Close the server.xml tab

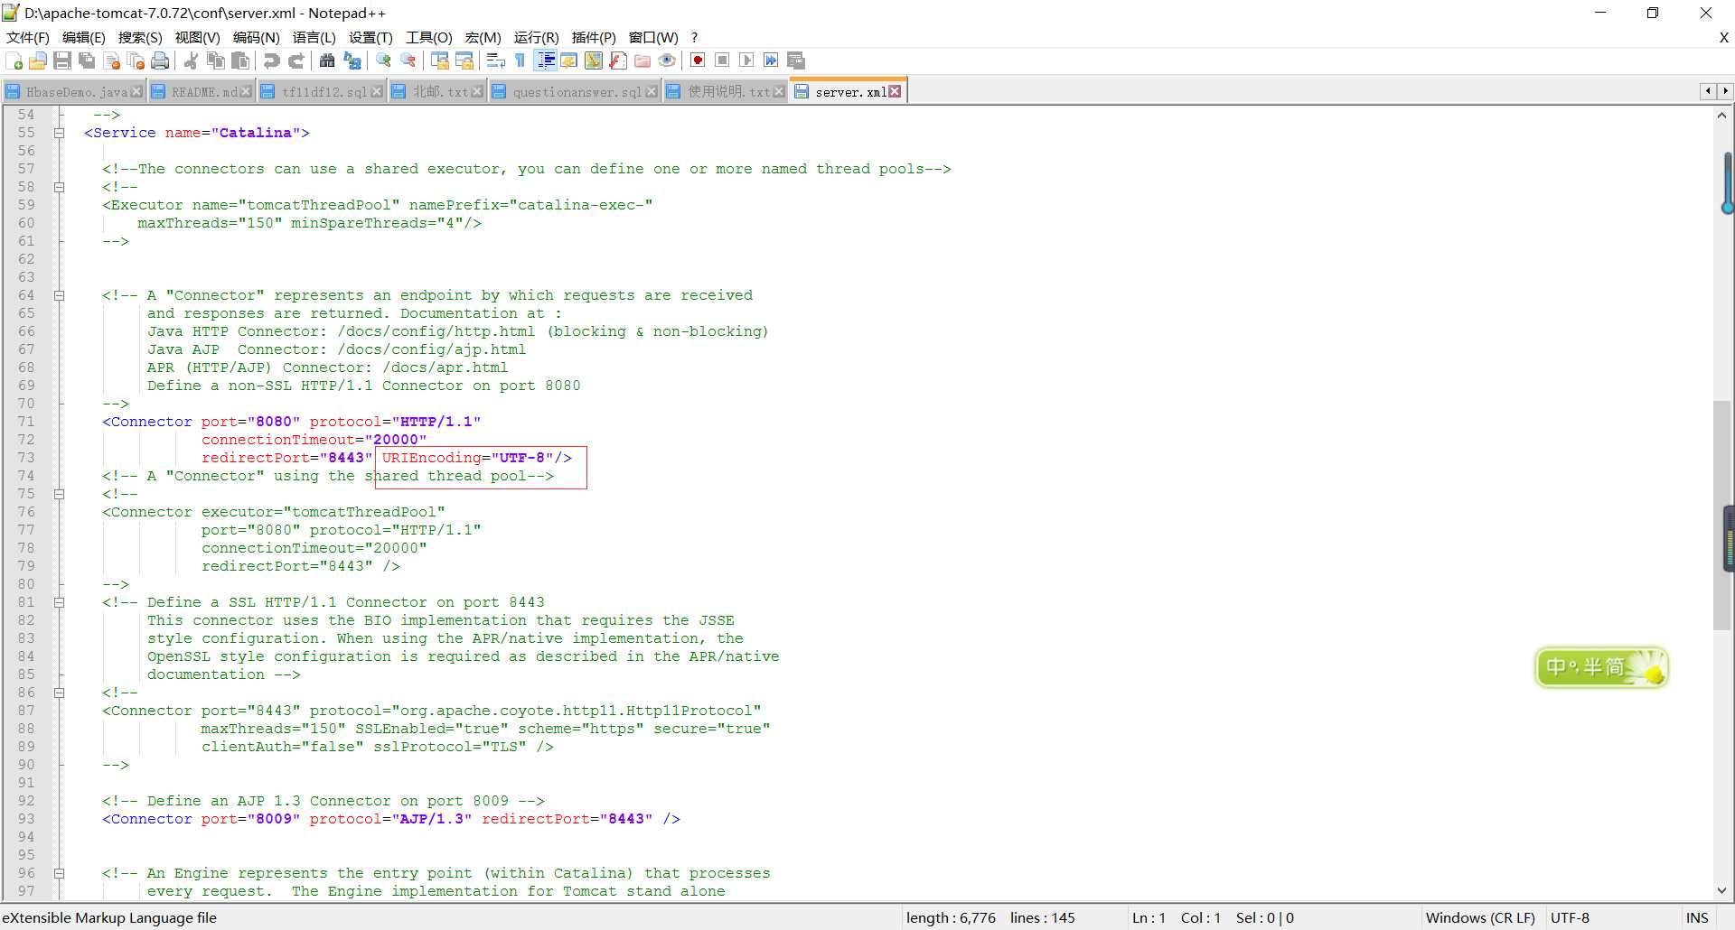(x=895, y=91)
